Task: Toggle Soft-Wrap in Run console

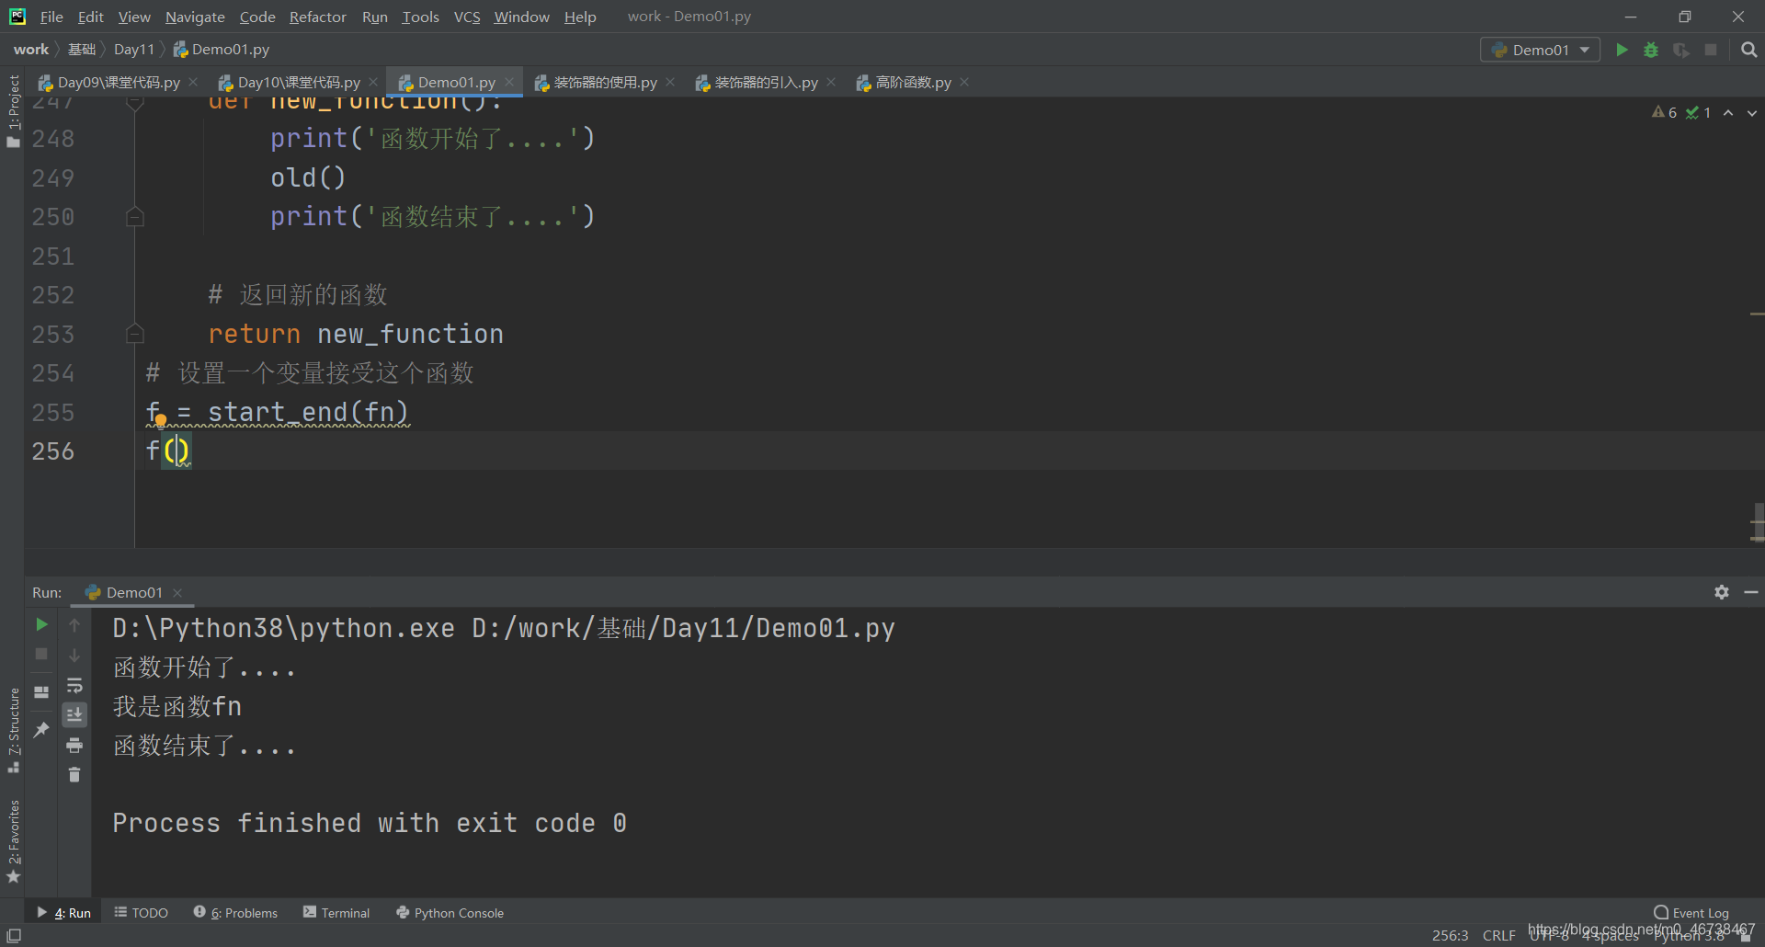Action: pyautogui.click(x=74, y=685)
